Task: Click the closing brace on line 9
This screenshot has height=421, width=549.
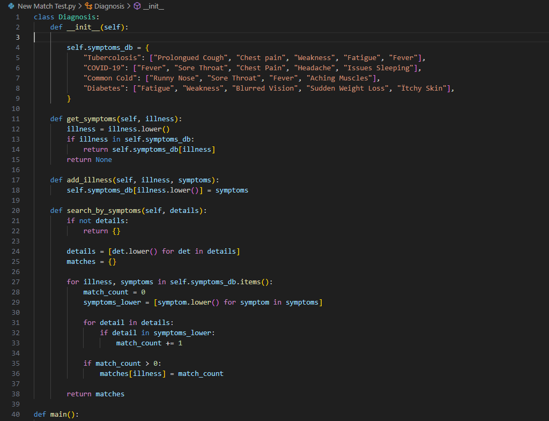Action: click(69, 99)
